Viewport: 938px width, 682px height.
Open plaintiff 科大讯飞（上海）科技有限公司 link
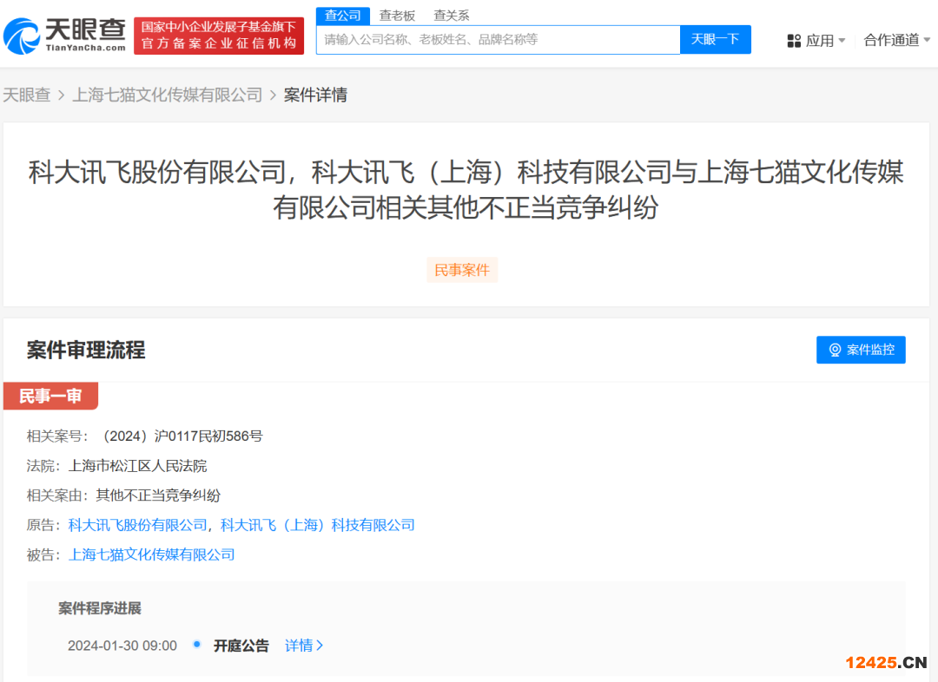point(318,525)
